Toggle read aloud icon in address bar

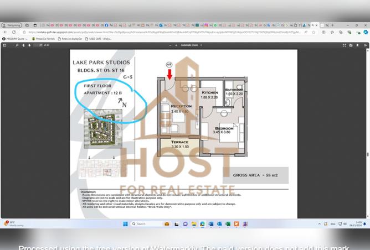pyautogui.click(x=306, y=32)
